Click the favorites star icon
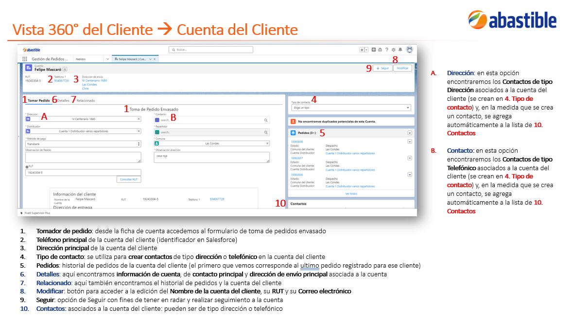The height and width of the screenshot is (321, 573). (x=362, y=49)
